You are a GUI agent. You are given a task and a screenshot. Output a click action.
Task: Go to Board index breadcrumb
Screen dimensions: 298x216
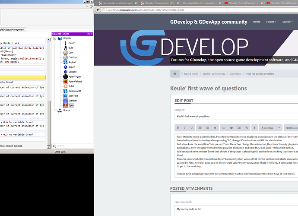click(x=191, y=73)
